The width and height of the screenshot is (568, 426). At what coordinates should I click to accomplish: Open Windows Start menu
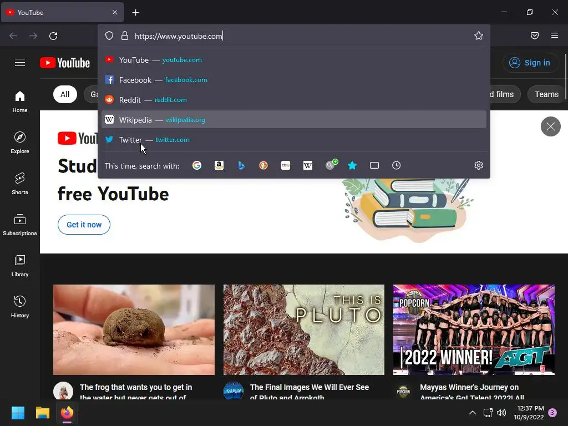18,413
